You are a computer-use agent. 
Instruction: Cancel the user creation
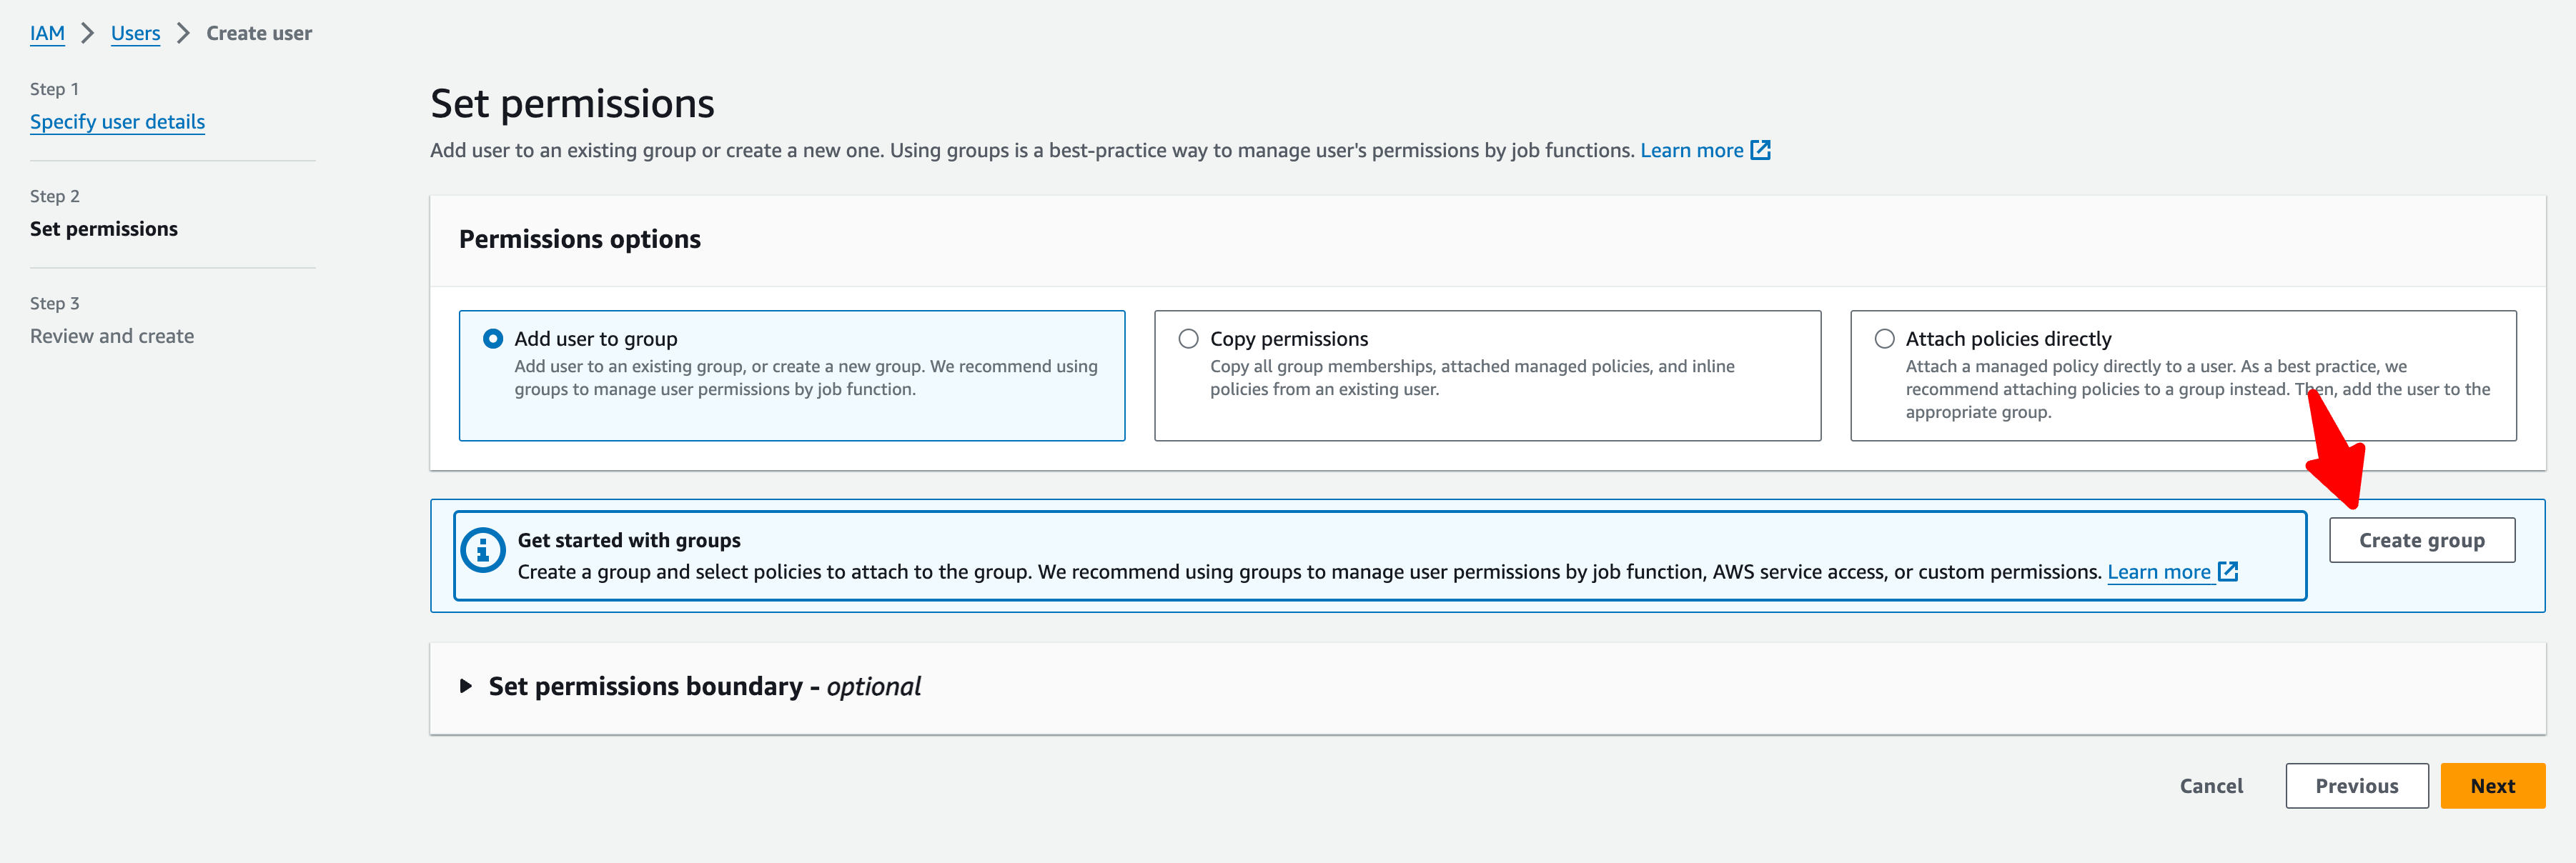[2211, 786]
